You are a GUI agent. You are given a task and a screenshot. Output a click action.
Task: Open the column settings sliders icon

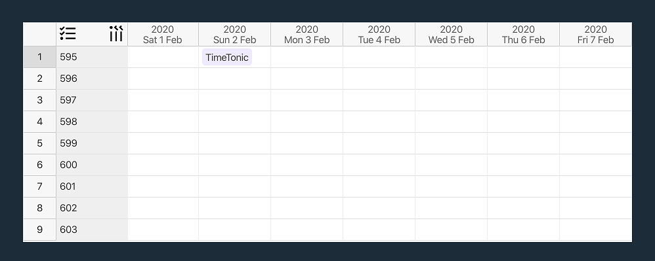tap(116, 34)
